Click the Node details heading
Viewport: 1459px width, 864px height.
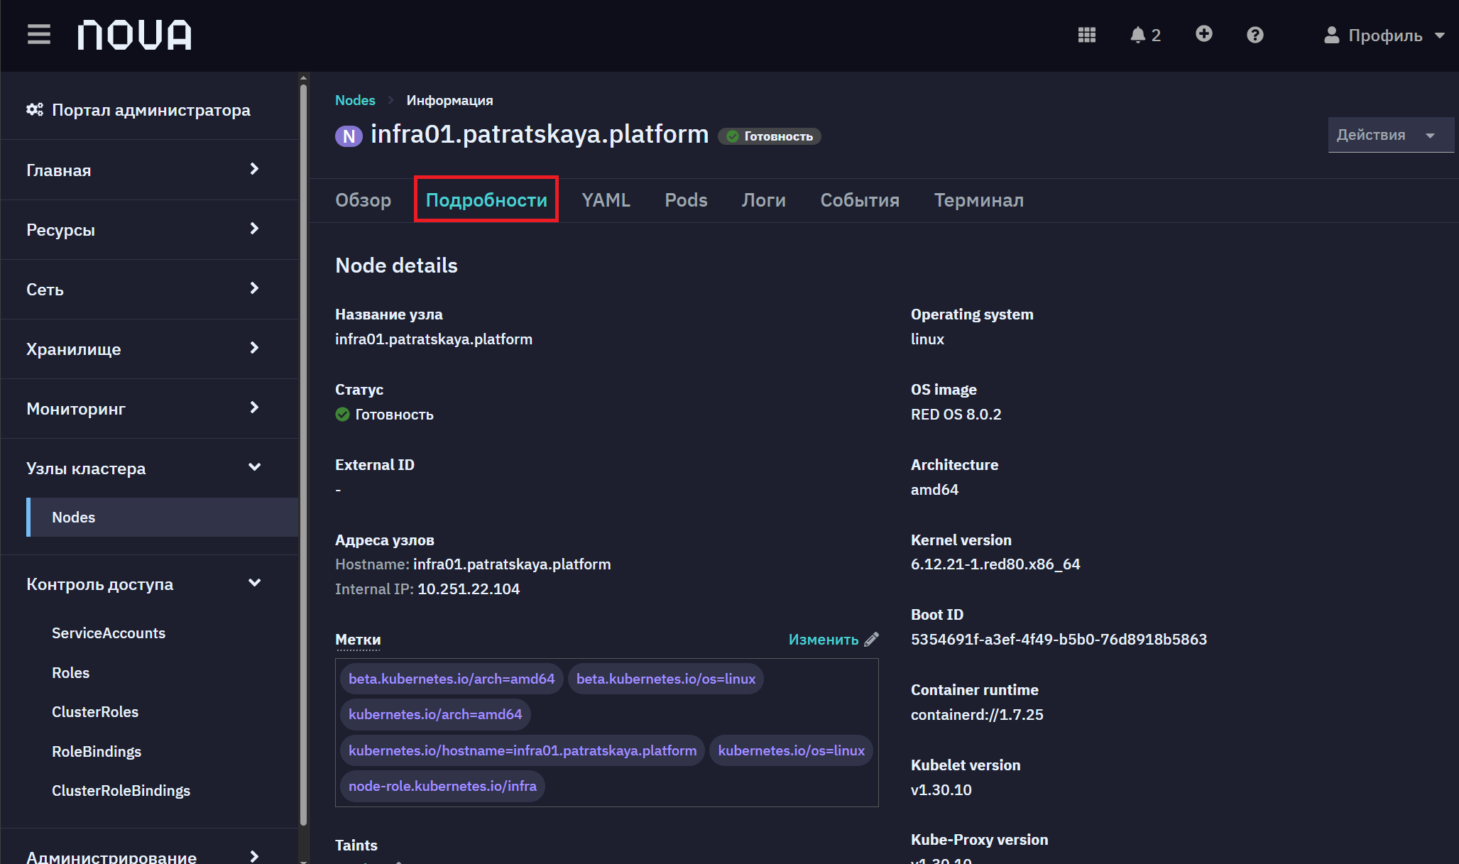(396, 266)
